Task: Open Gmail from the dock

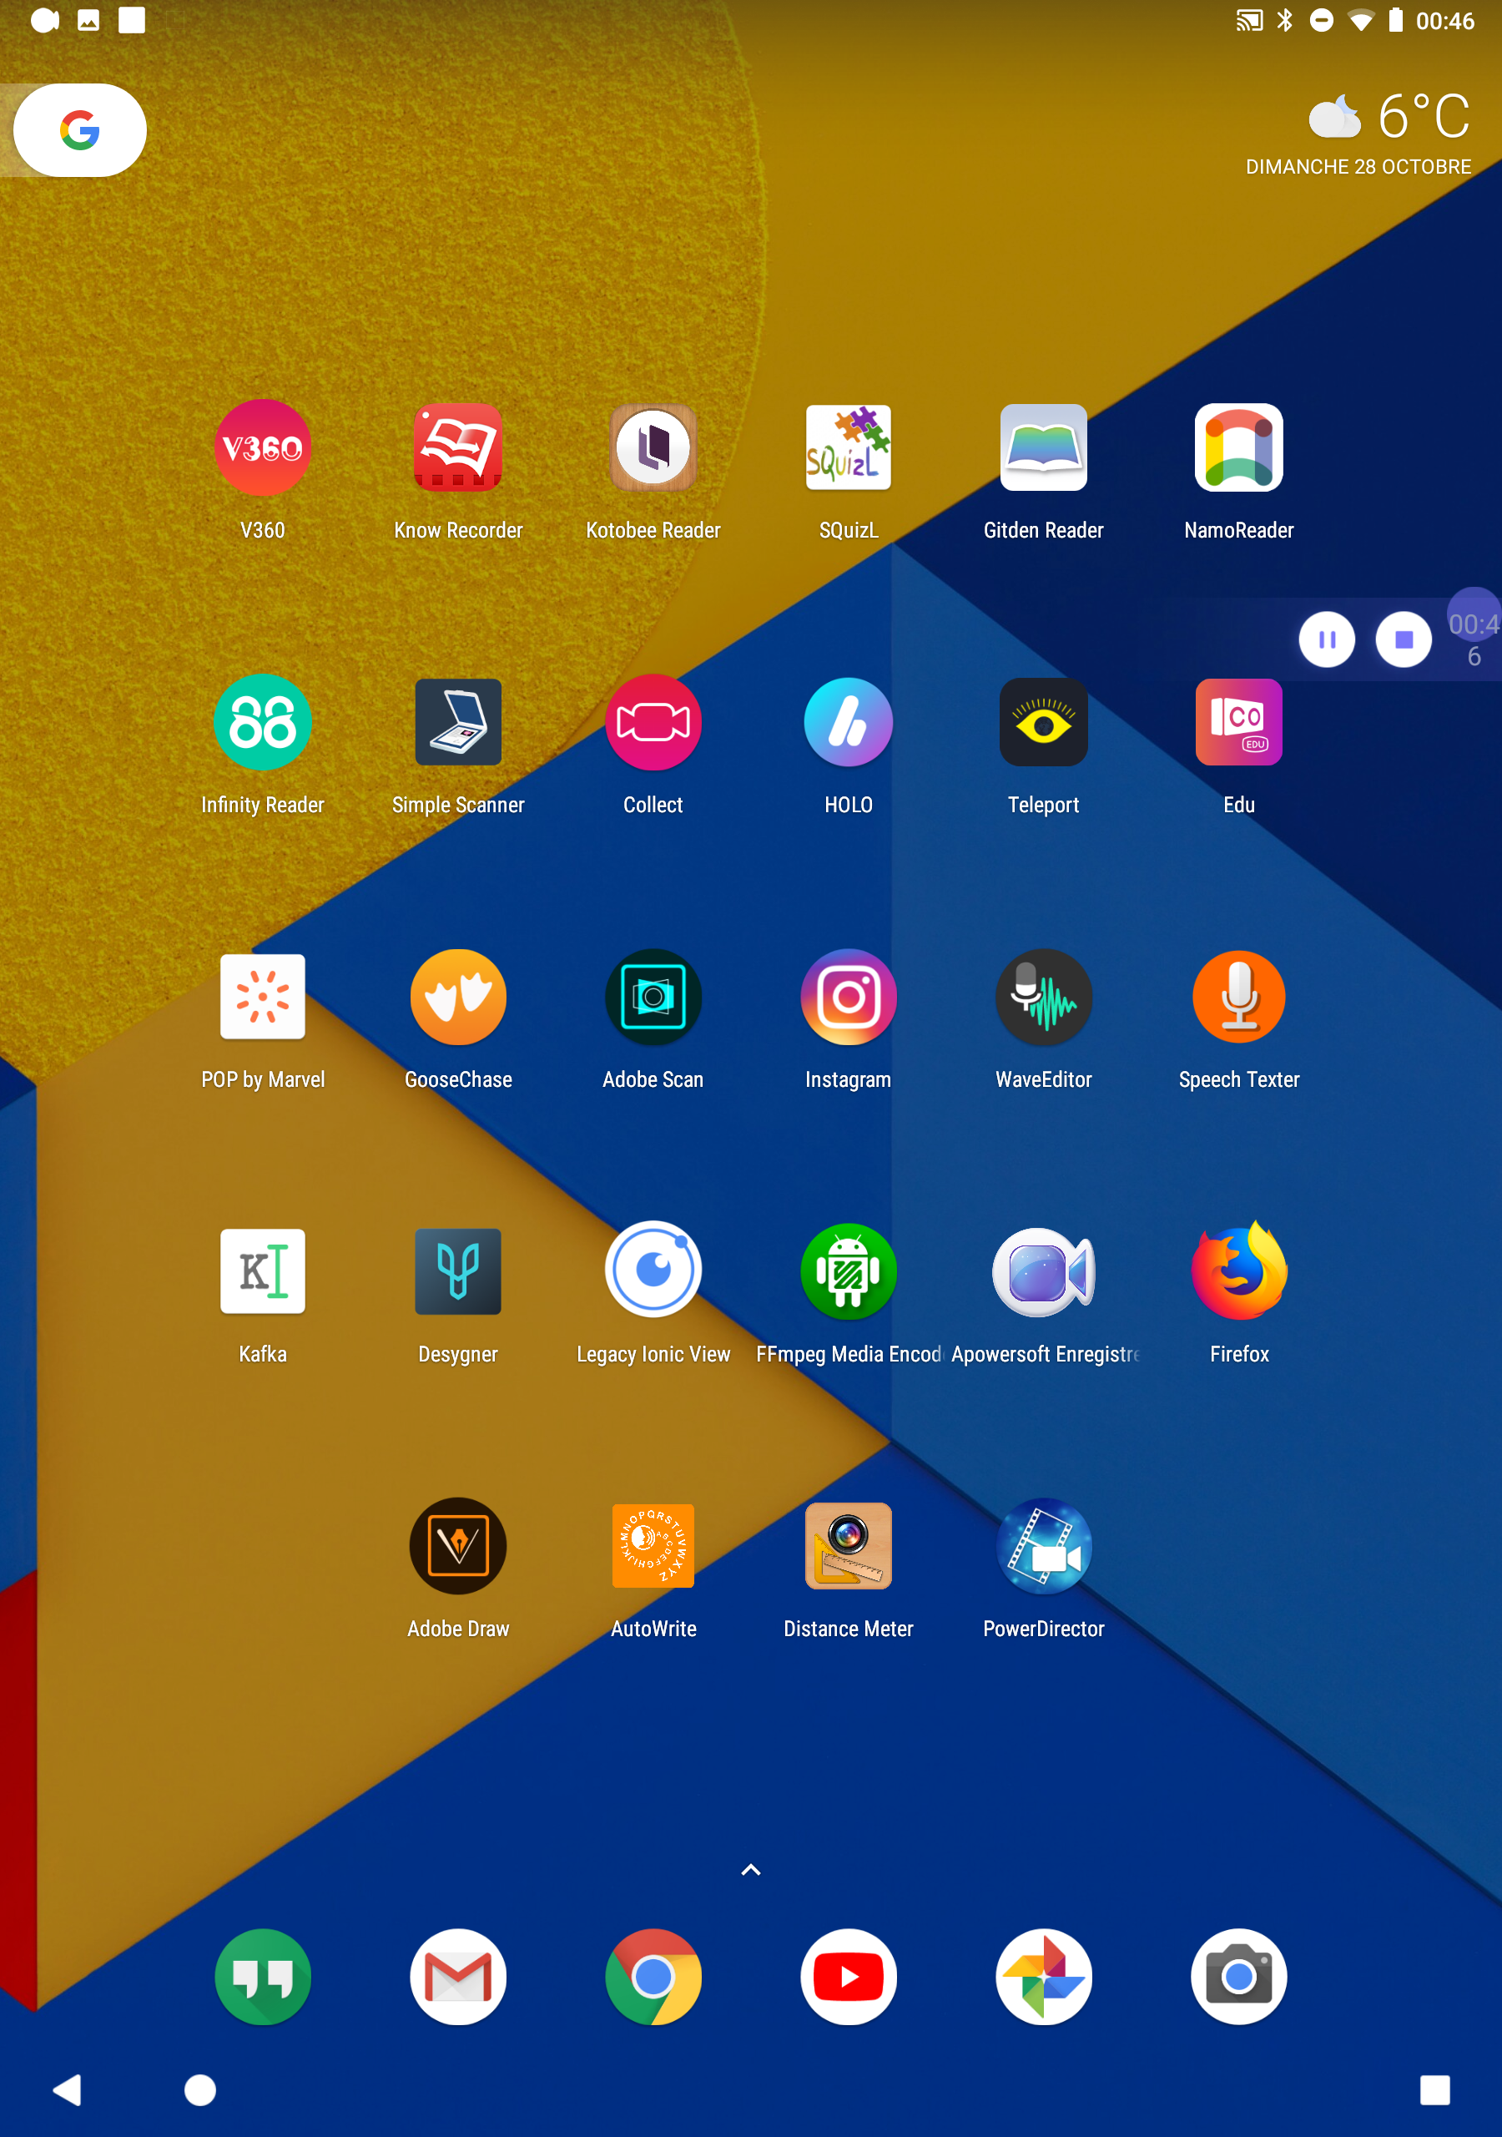Action: pyautogui.click(x=458, y=1976)
